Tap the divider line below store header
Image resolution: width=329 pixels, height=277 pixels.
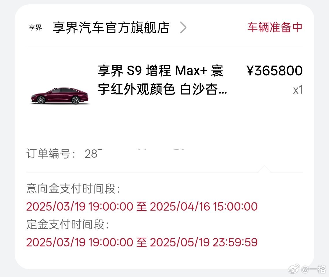click(x=165, y=47)
